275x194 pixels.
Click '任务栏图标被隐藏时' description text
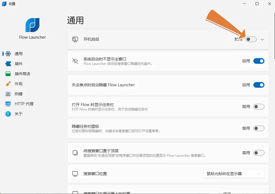(116, 131)
